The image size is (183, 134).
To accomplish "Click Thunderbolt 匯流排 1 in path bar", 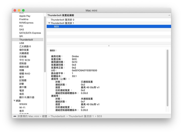I will click(x=81, y=116).
